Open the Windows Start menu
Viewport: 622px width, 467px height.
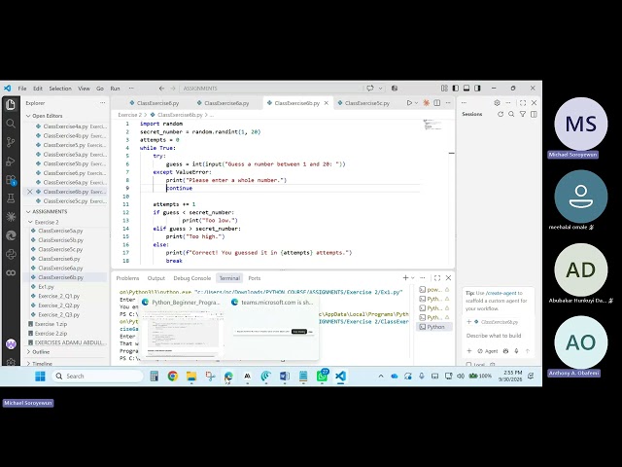click(x=40, y=377)
